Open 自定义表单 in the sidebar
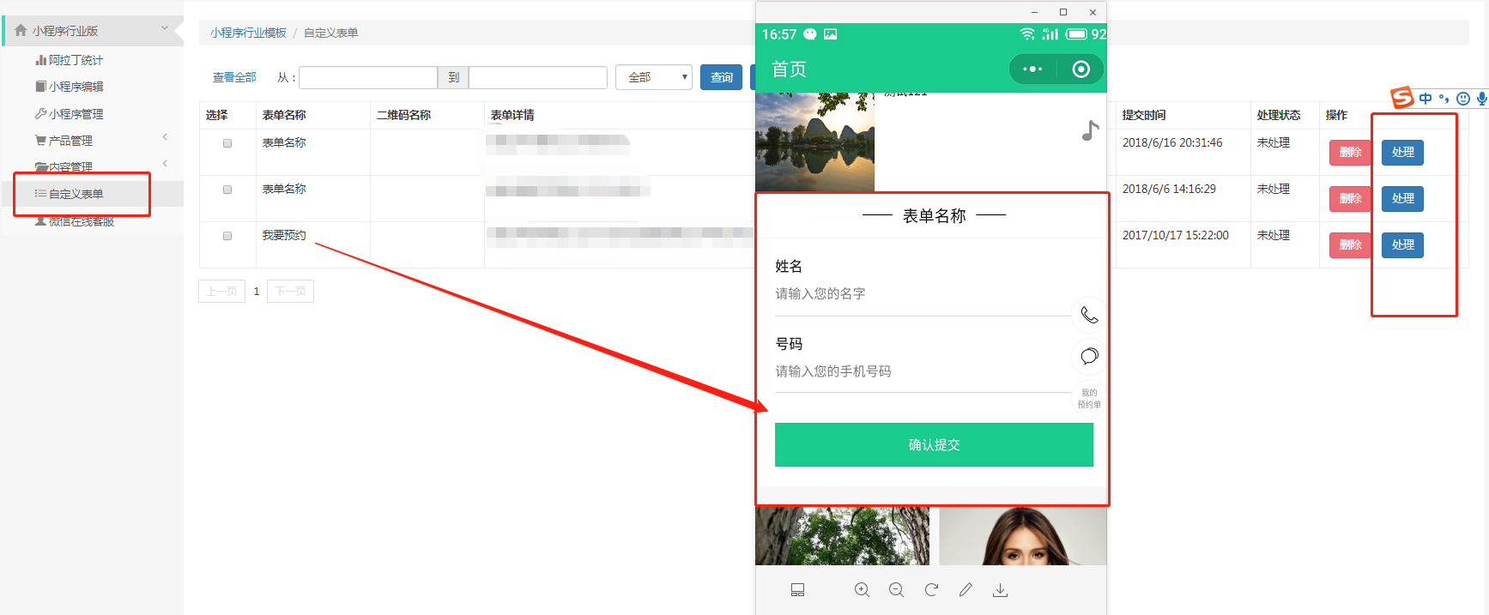The height and width of the screenshot is (615, 1489). tap(76, 194)
